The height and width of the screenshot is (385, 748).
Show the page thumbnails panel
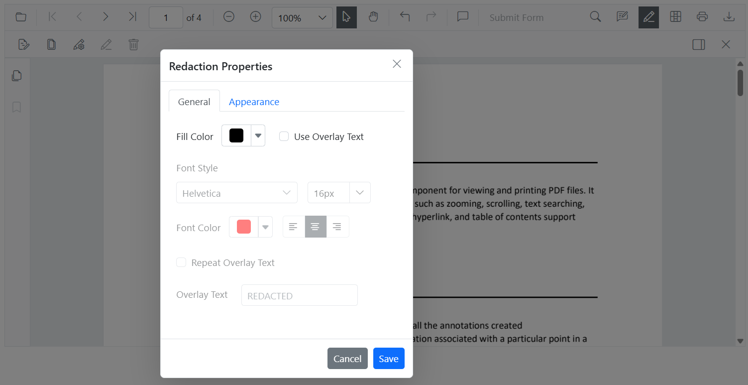[16, 75]
